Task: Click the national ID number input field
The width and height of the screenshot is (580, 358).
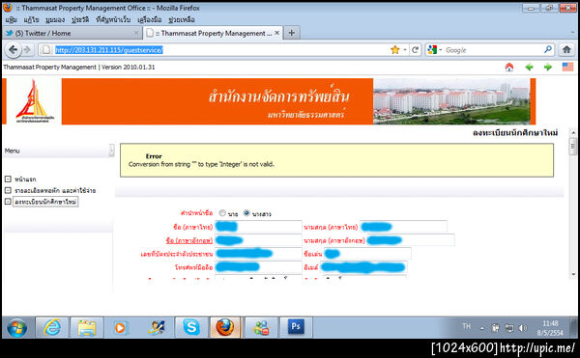Action: 258,253
